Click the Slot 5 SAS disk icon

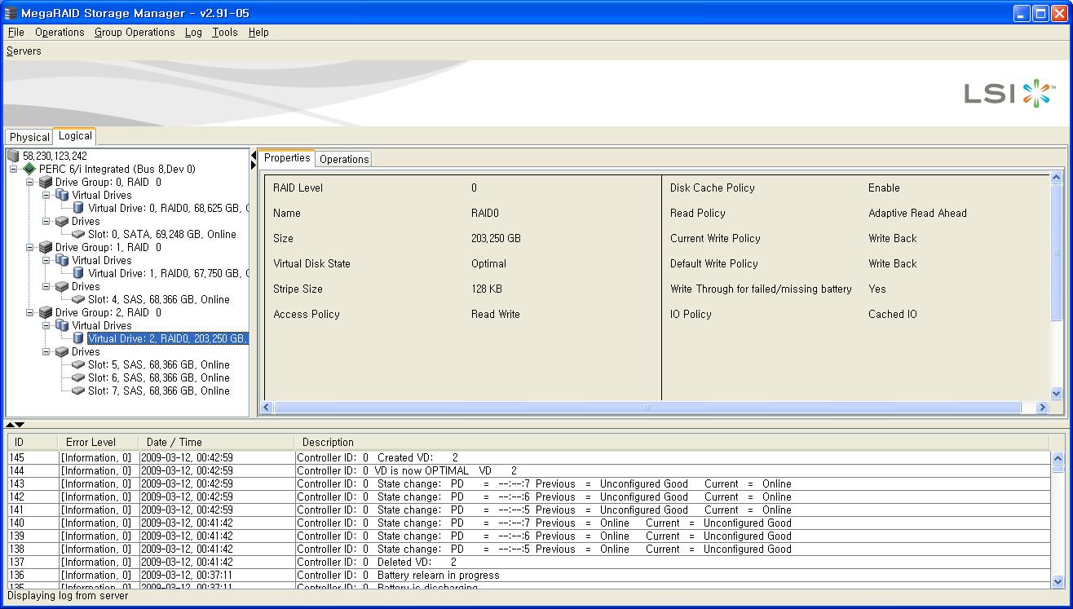click(x=78, y=364)
